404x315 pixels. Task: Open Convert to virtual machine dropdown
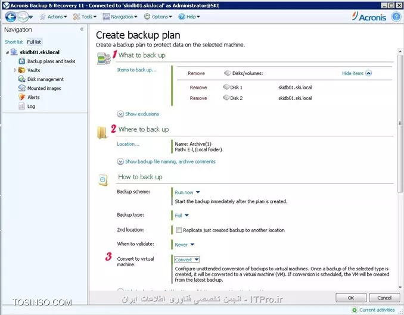[187, 260]
